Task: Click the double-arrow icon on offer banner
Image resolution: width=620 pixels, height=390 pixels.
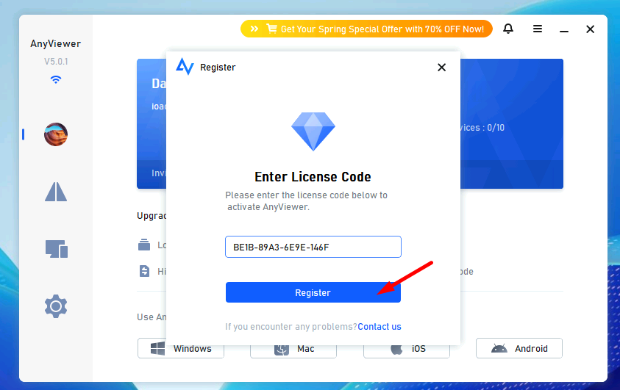Action: point(254,29)
